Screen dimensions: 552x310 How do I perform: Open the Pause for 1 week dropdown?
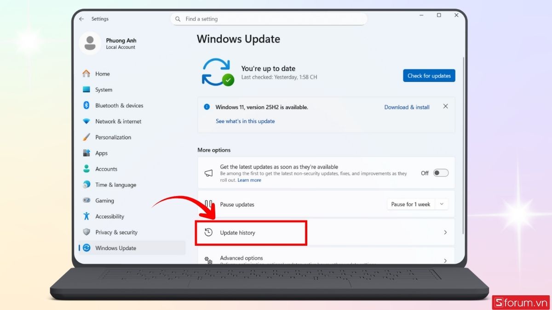tap(417, 204)
